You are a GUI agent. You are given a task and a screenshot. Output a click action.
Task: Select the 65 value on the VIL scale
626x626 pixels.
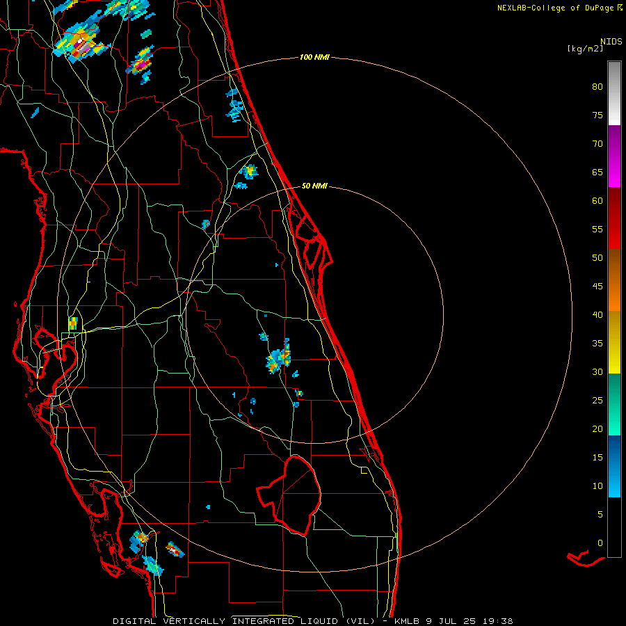(x=597, y=172)
